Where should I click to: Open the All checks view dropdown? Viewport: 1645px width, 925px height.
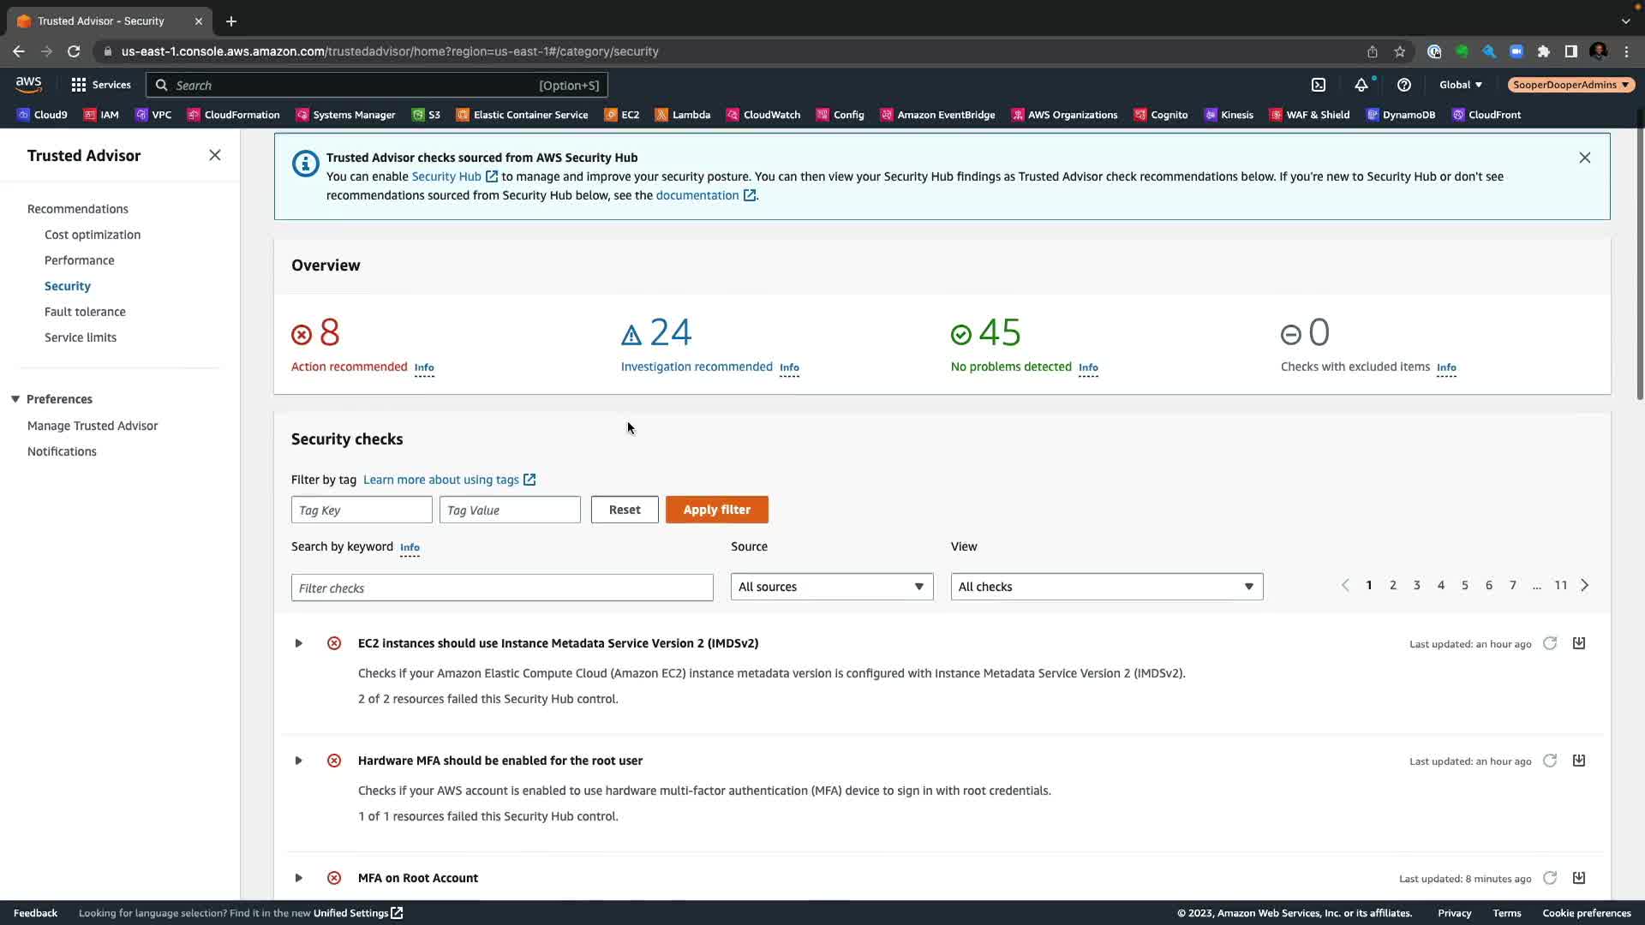point(1106,587)
